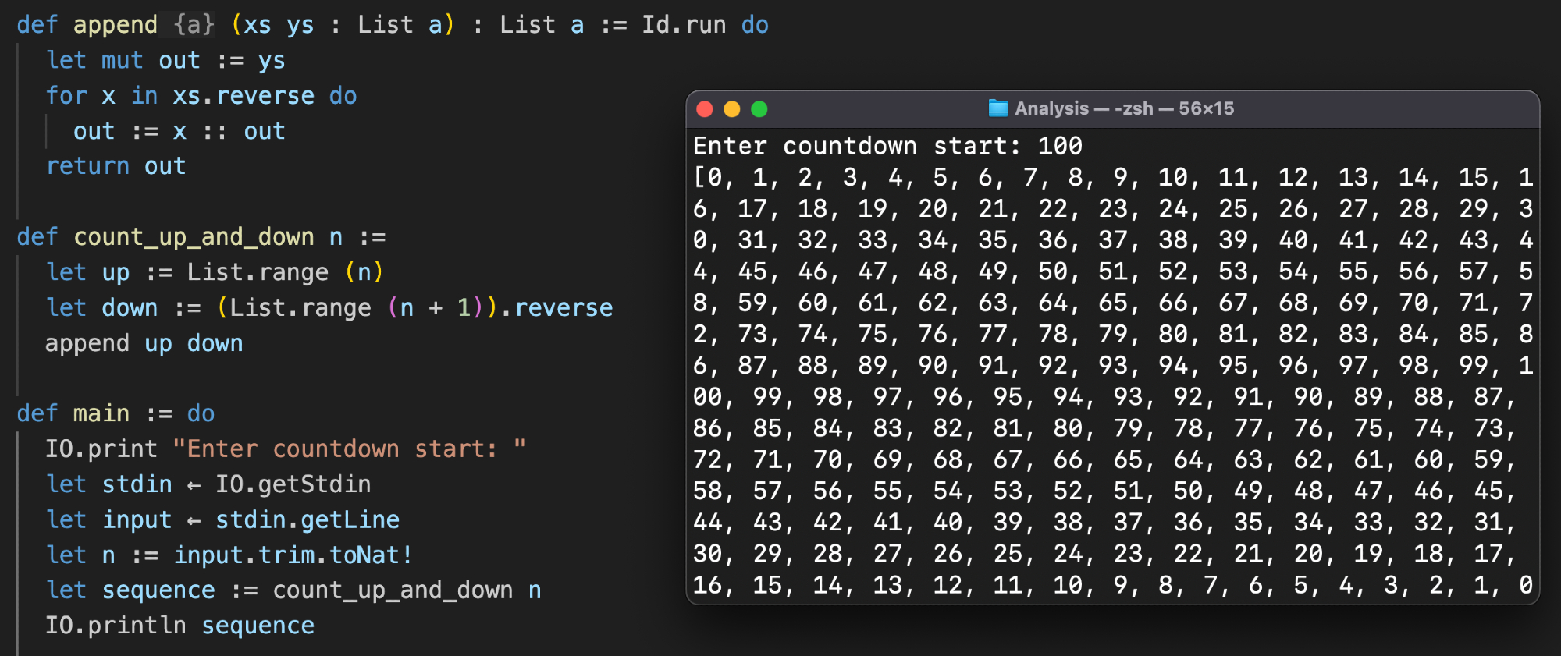
Task: Click 'Id.run' in the append definition
Action: pos(683,25)
